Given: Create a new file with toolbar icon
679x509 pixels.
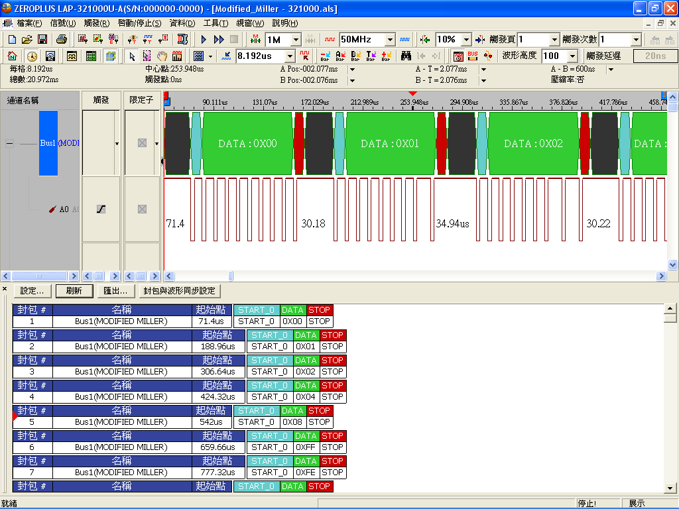Looking at the screenshot, I should [12, 39].
